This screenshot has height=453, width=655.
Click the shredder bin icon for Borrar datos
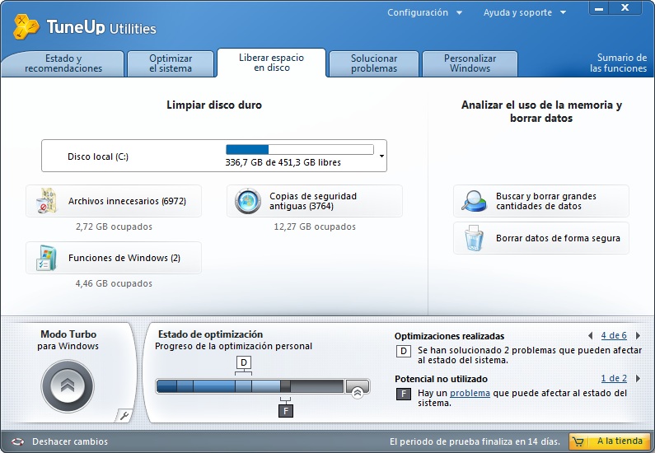(474, 238)
